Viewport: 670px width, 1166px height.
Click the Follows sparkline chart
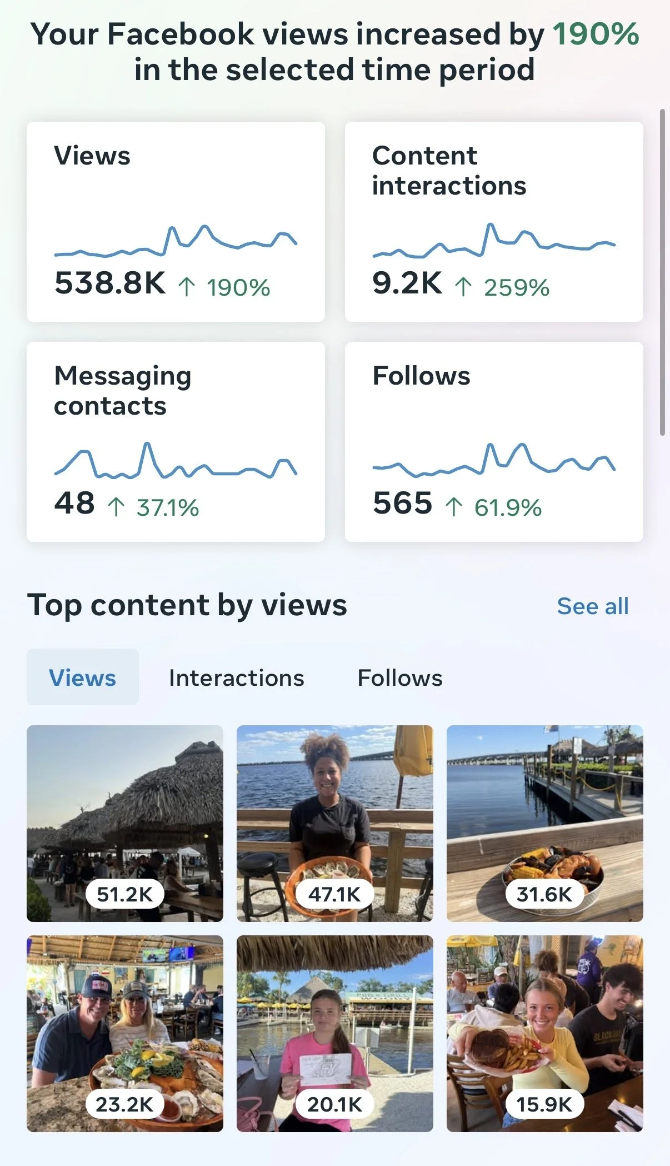click(x=494, y=460)
